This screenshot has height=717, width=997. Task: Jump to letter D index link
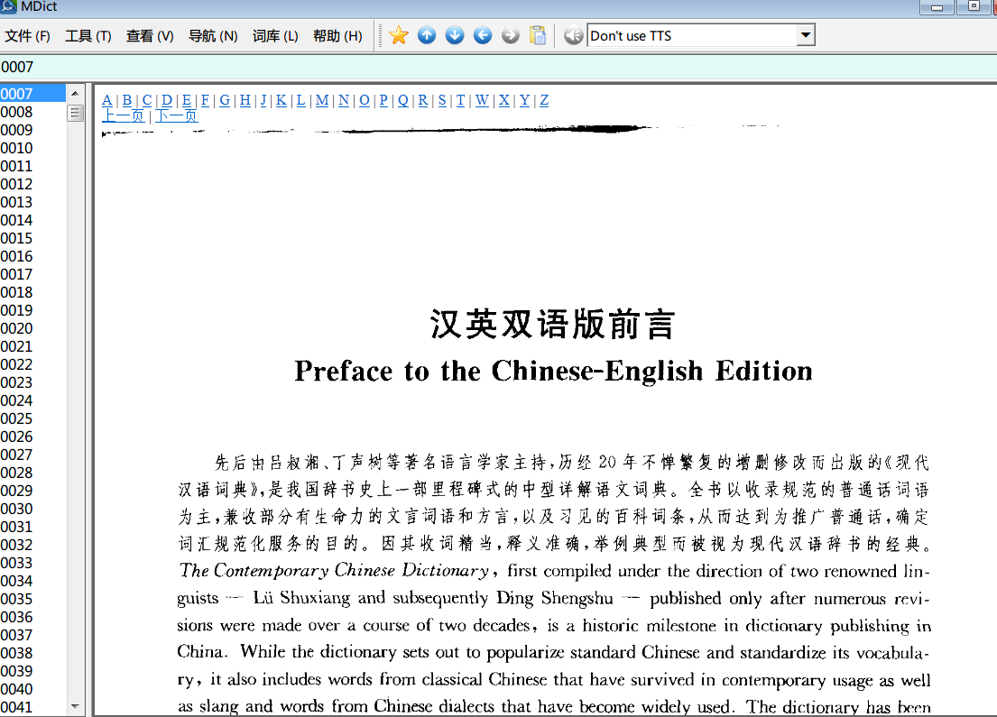tap(167, 100)
